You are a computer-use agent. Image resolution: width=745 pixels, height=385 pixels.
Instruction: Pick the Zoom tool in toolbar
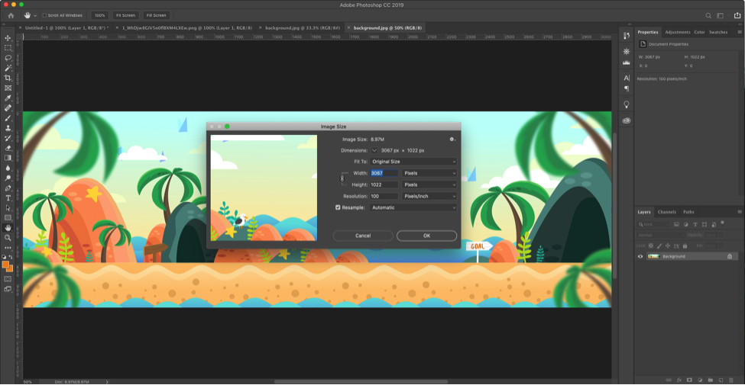click(8, 238)
